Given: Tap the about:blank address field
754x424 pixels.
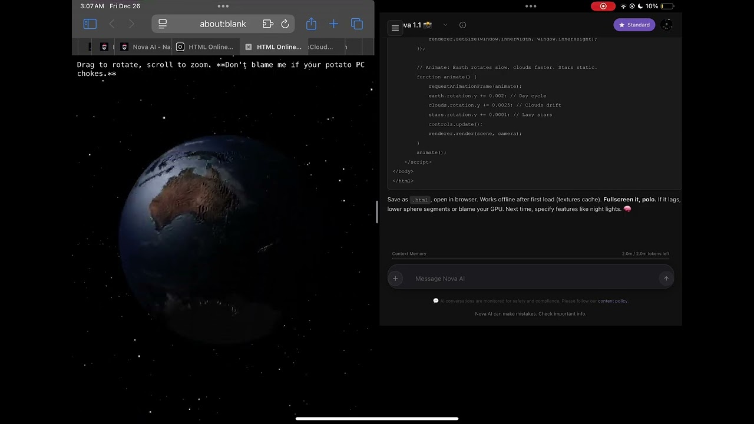Looking at the screenshot, I should pos(223,24).
